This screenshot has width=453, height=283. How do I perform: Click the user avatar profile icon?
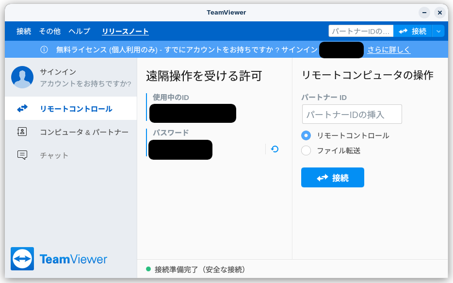pos(22,77)
